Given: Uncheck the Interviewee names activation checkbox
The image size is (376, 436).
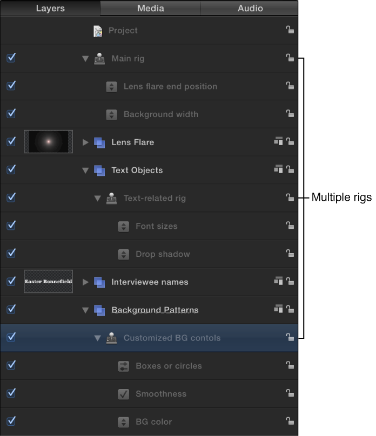Looking at the screenshot, I should coord(11,282).
